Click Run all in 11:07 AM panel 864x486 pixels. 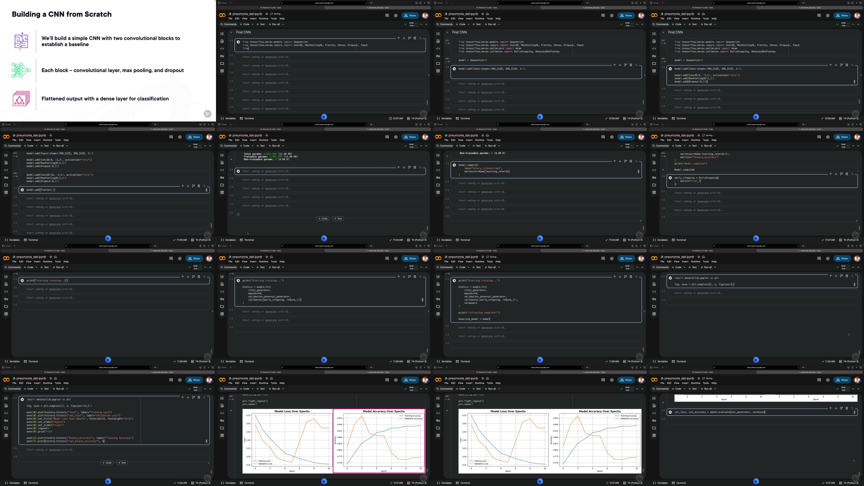point(706,146)
